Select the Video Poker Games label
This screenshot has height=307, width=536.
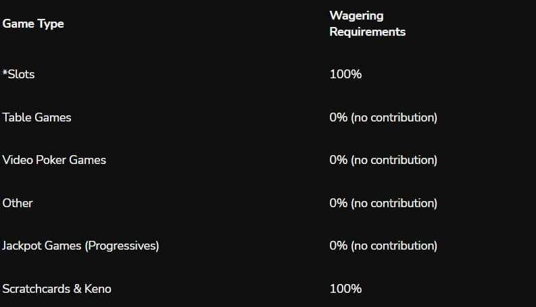(54, 160)
